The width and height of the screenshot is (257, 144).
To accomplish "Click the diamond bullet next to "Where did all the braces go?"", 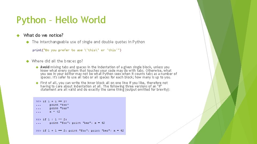I will pyautogui.click(x=28, y=61).
